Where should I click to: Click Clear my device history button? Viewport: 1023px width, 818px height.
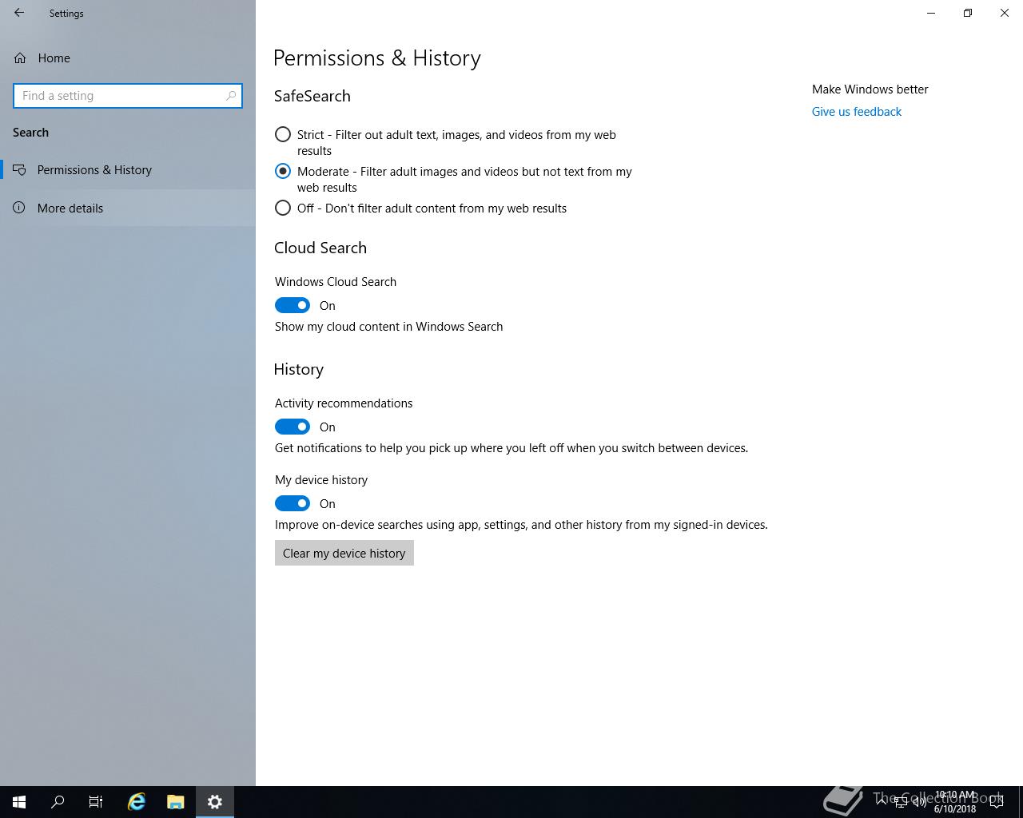coord(344,553)
